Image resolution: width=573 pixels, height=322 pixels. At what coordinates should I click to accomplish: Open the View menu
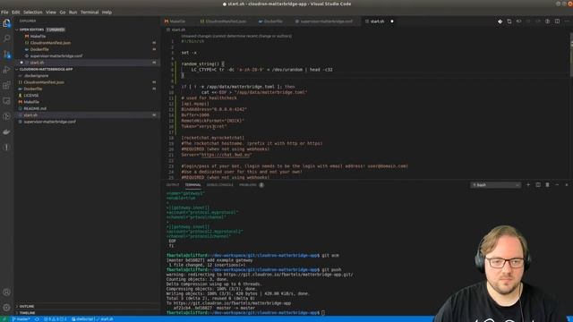[x=51, y=12]
